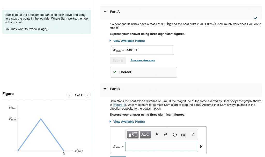The image size is (265, 157).
Task: Open the Previous Answers link
Action: point(143,60)
